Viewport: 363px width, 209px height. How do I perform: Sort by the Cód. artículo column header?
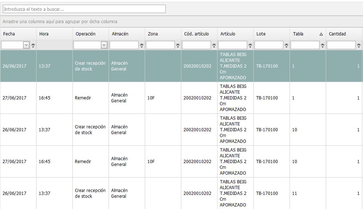(199, 34)
